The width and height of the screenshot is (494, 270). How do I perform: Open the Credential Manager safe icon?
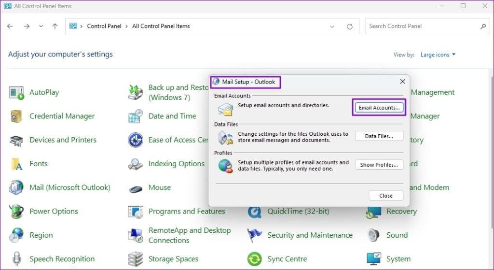(x=16, y=116)
